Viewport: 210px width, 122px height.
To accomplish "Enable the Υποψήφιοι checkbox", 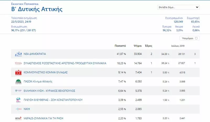I will coord(196,38).
